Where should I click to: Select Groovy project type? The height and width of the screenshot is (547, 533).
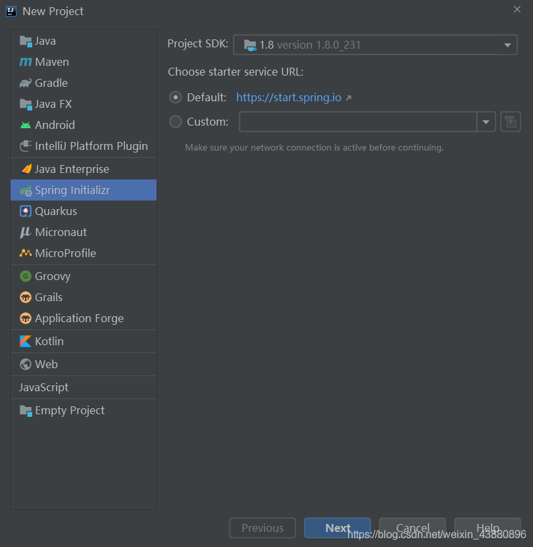(84, 276)
